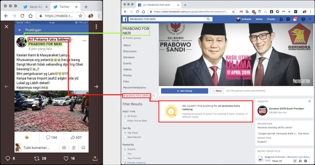Open Facebook friend requests icon

pos(281,19)
